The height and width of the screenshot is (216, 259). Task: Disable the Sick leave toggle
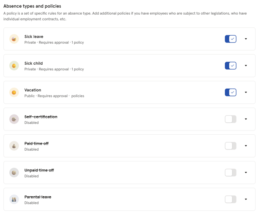(x=230, y=39)
